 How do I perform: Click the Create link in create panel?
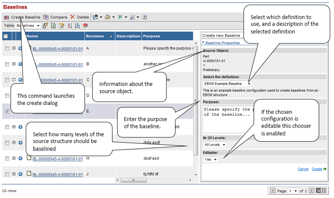[317, 169]
